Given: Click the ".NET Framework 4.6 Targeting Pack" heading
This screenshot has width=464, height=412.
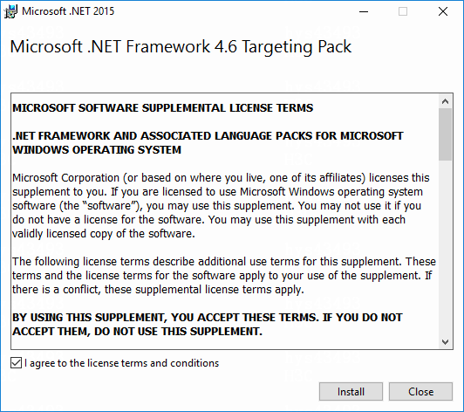Looking at the screenshot, I should click(x=181, y=47).
